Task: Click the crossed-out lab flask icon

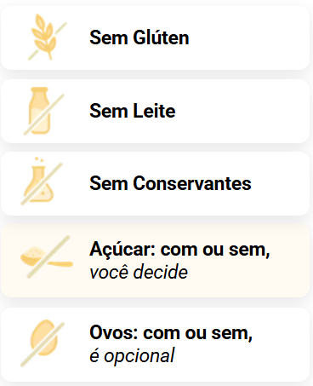Action: point(42,181)
